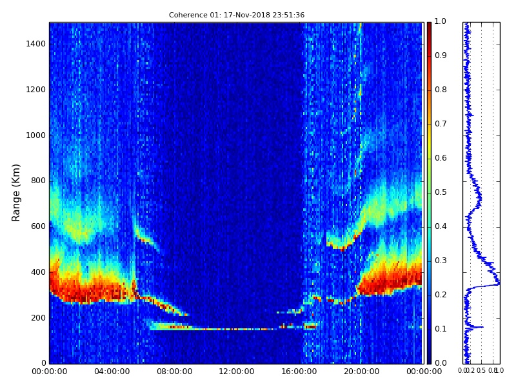516x387 pixels.
Task: Click the colorbar 0.3 value label
Action: [441, 261]
